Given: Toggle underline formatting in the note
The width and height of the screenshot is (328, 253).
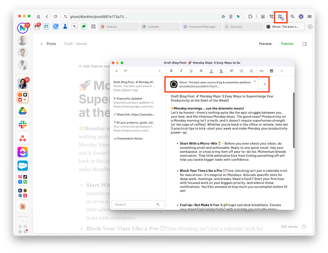Looking at the screenshot, I should pos(191,71).
